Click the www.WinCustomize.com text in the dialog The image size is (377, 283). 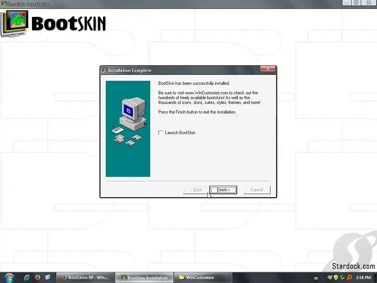point(206,92)
